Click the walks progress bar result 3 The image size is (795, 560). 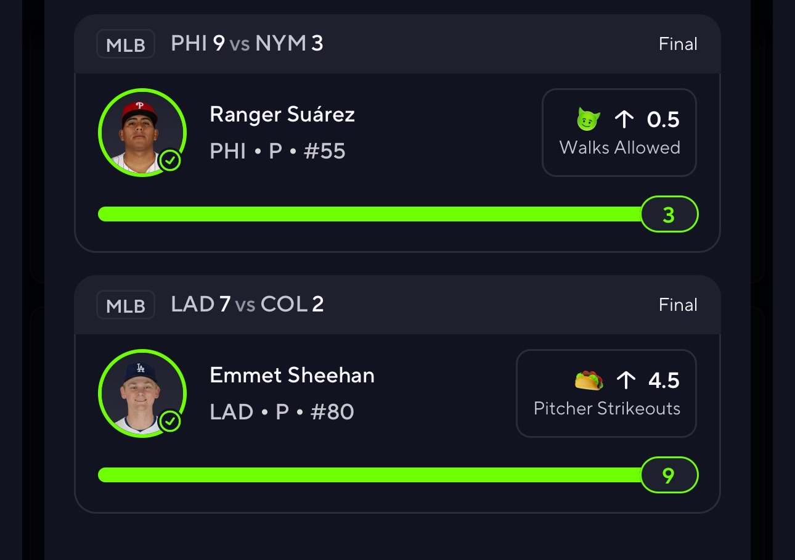tap(669, 215)
